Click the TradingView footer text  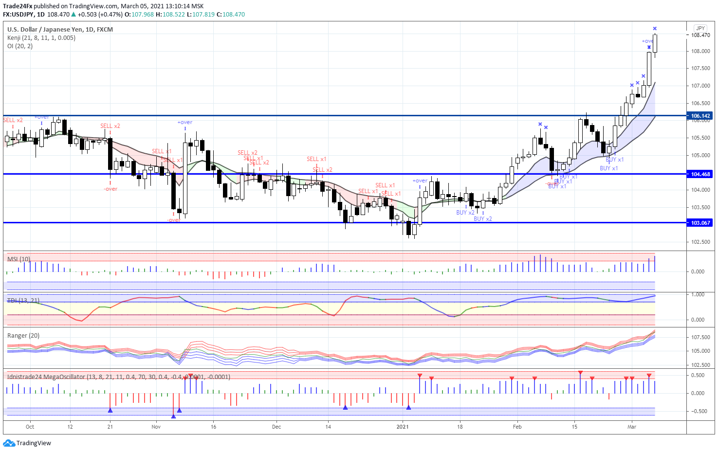tap(34, 443)
